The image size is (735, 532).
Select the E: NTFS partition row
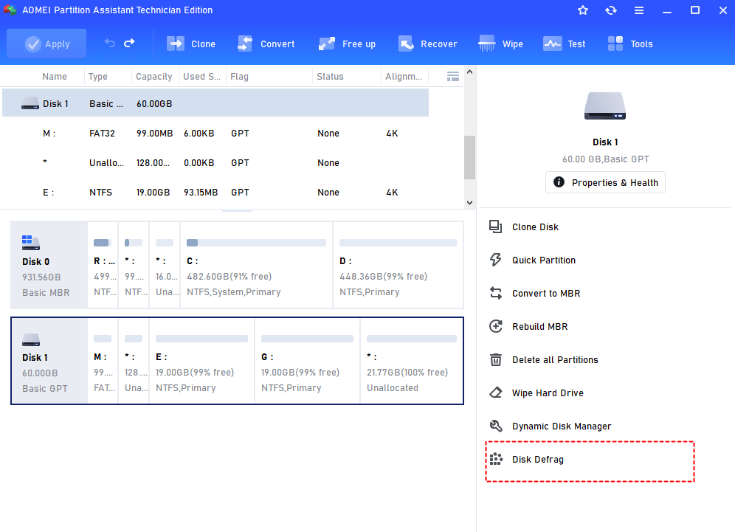tap(215, 192)
